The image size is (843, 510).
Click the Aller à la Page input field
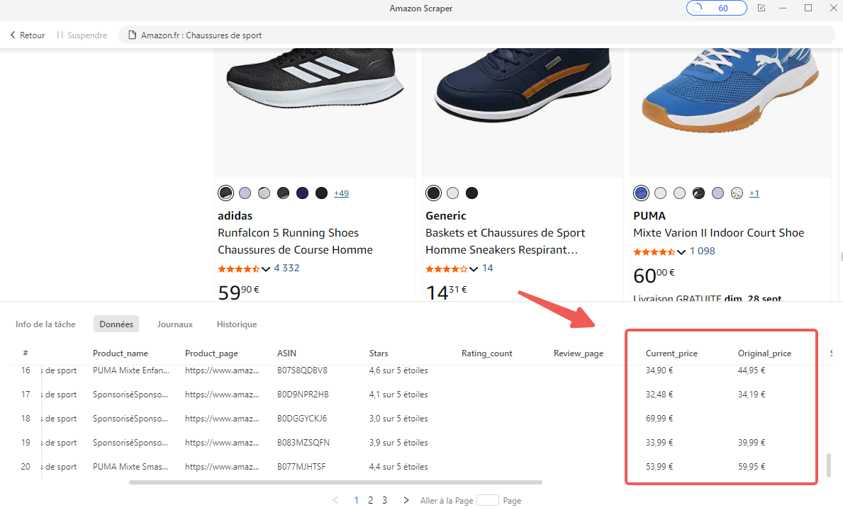[x=488, y=500]
